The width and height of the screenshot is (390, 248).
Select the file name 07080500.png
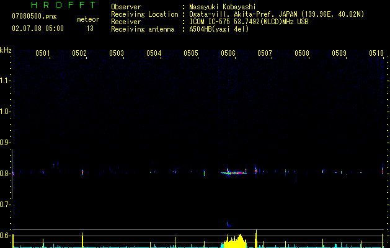tap(34, 16)
